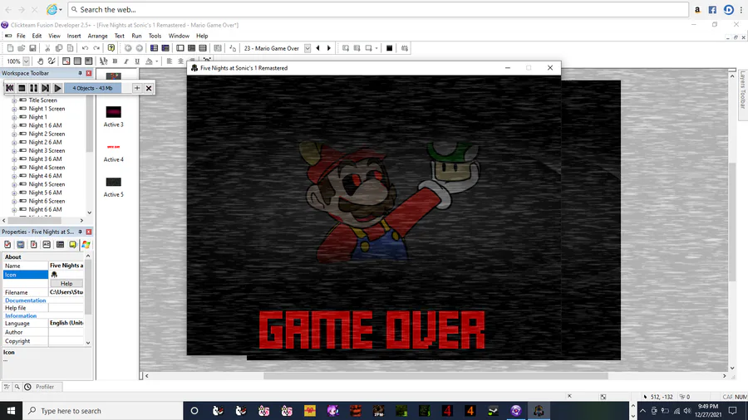Select the hand pan tool
This screenshot has width=748, height=420.
[x=41, y=61]
